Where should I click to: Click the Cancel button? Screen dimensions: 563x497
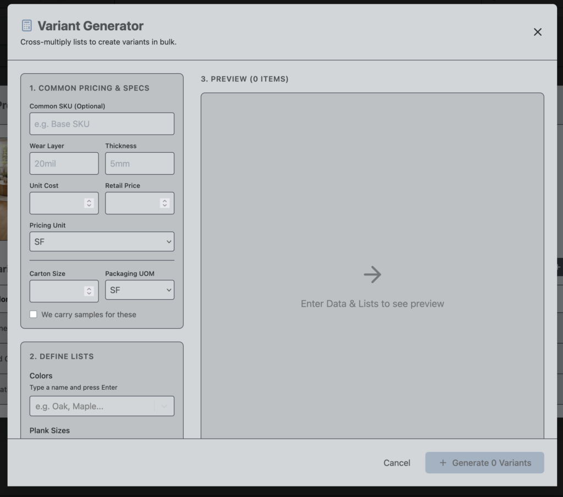396,463
